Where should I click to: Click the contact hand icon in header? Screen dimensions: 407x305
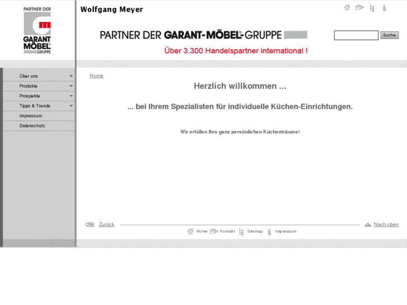359,7
